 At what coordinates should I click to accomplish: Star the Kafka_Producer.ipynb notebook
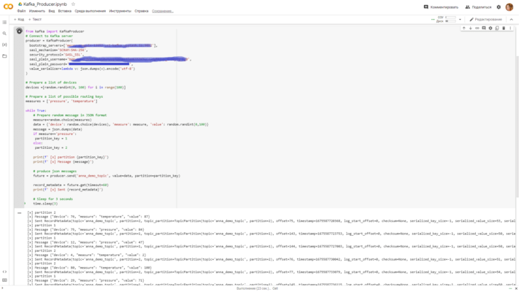point(73,4)
